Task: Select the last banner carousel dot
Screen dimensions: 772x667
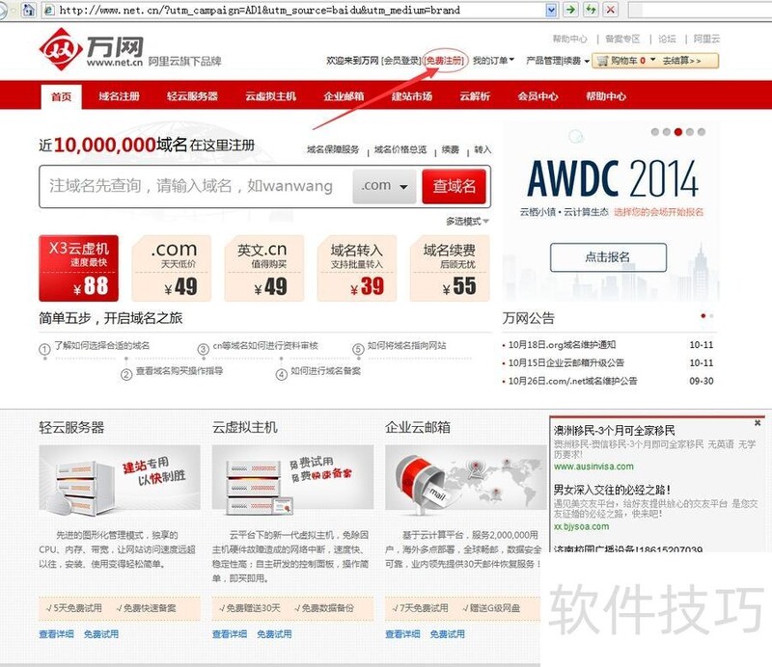Action: point(702,132)
